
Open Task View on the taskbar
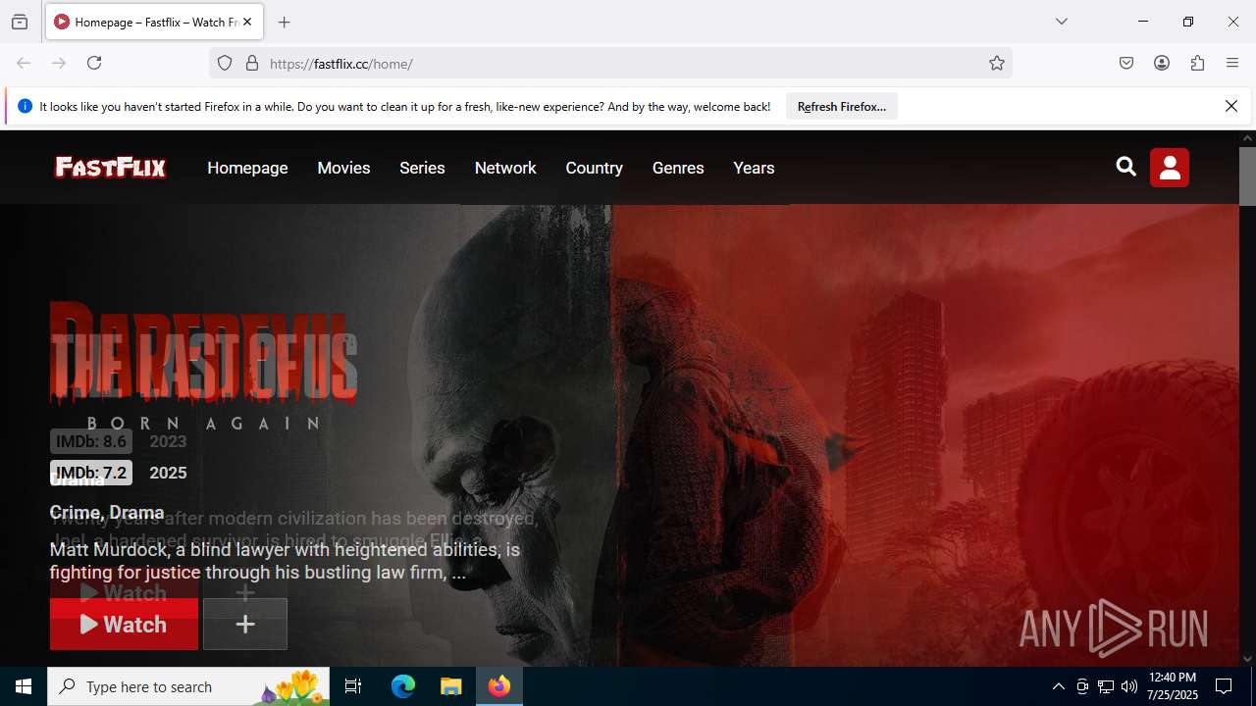point(353,686)
